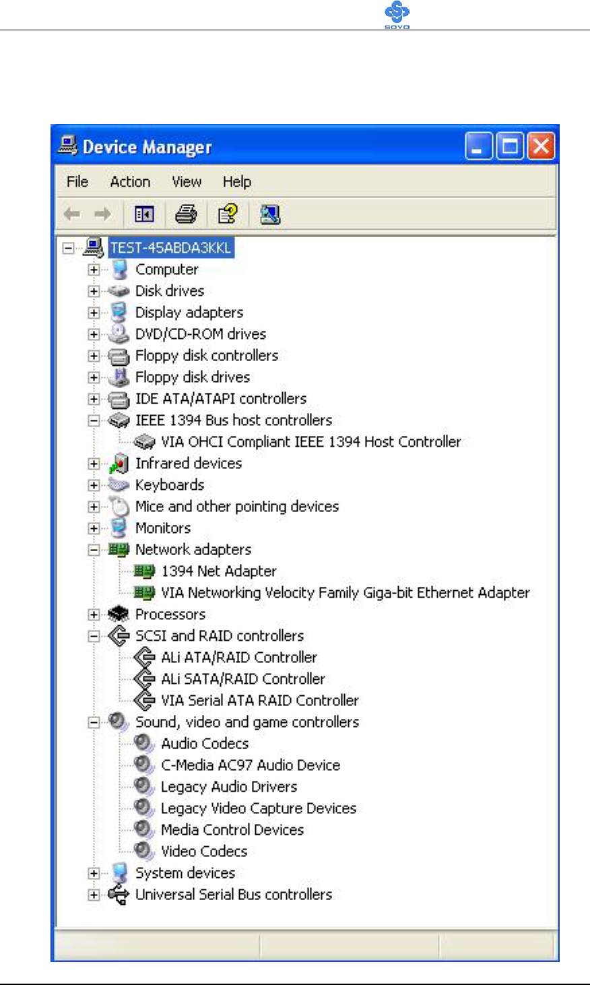Select the System devices label
590x985 pixels.
pyautogui.click(x=185, y=873)
